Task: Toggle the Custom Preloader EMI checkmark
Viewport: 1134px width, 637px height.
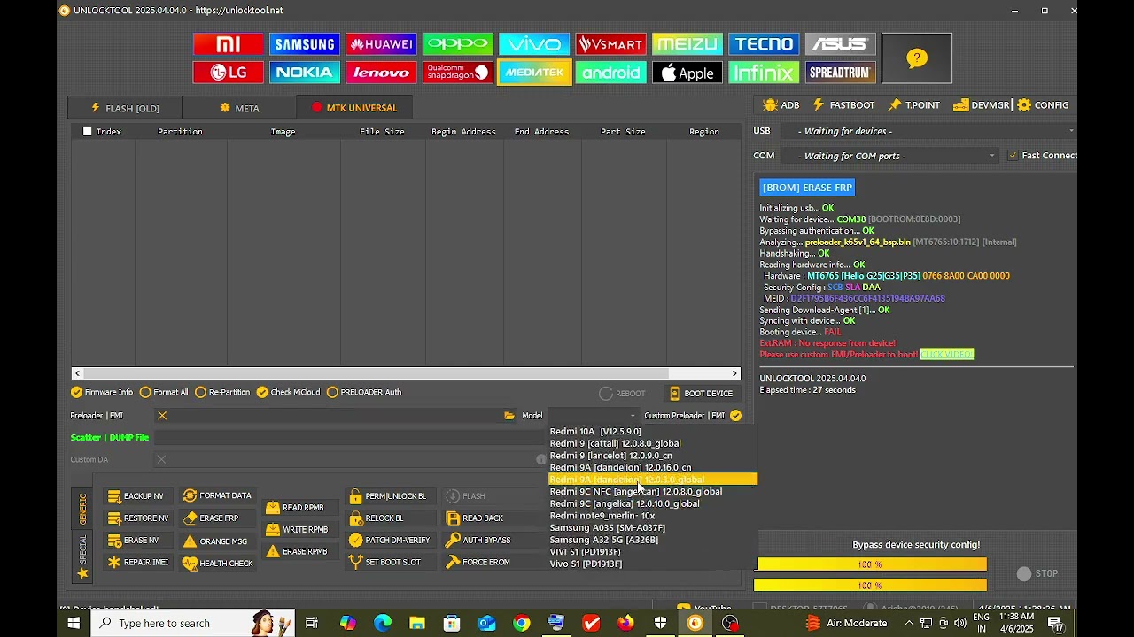Action: (735, 416)
